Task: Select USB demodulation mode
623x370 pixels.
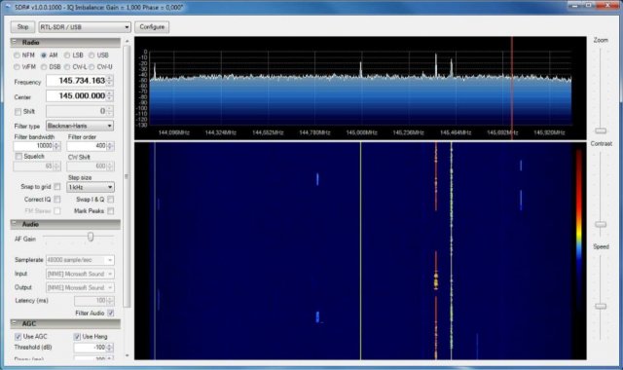Action: click(x=92, y=55)
